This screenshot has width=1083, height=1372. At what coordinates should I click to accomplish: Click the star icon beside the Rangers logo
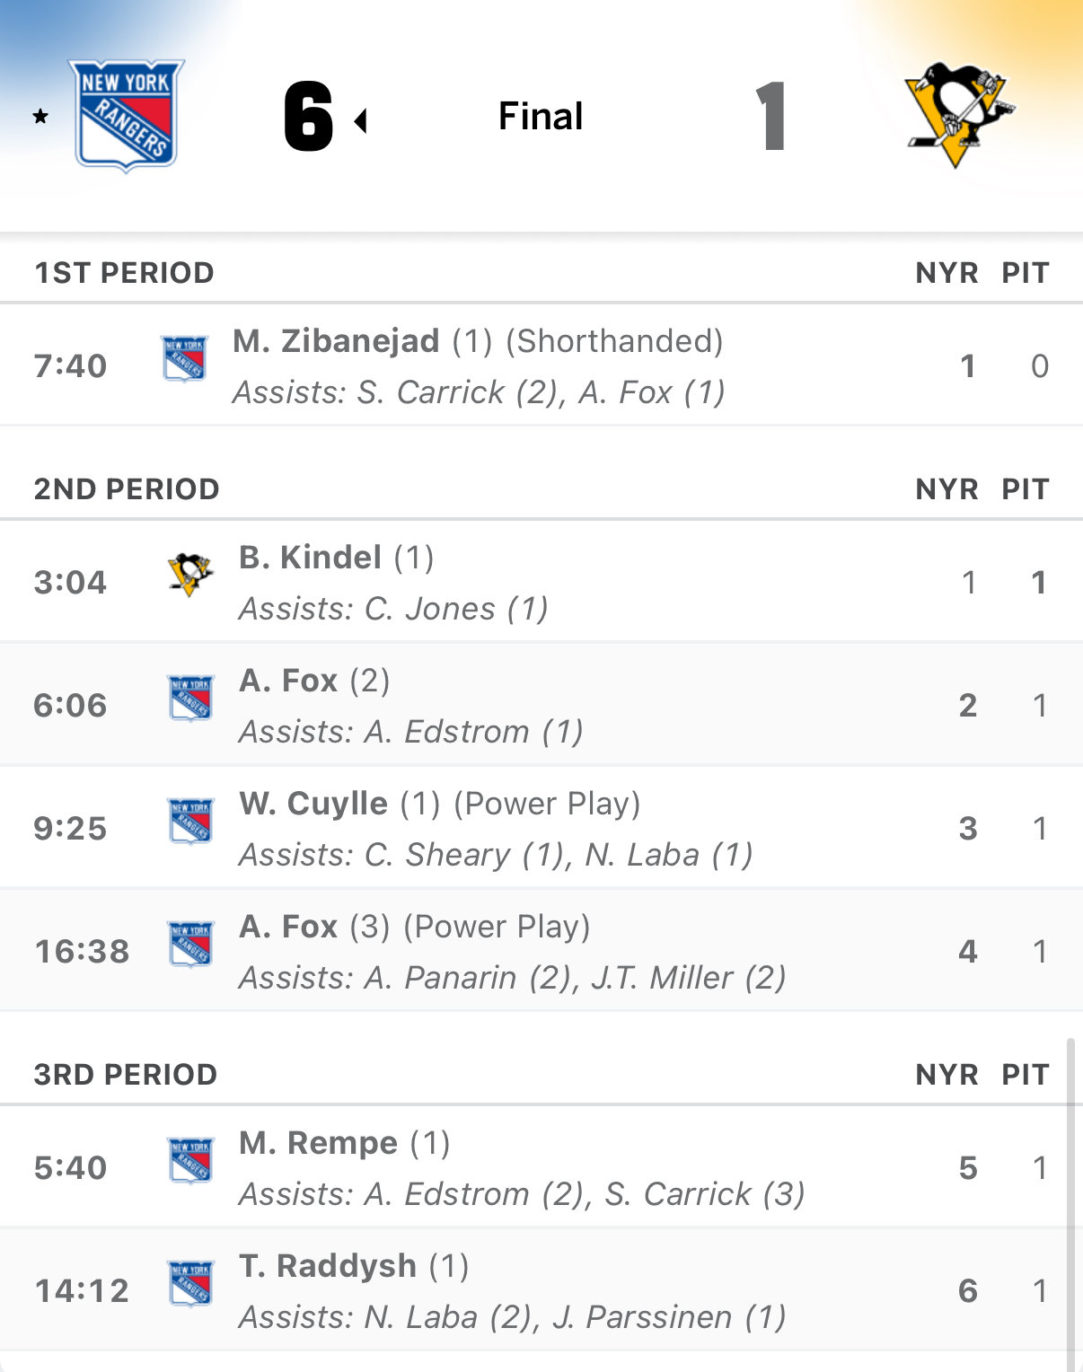pos(40,116)
